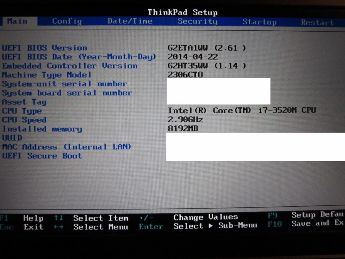Select MAC Address (Internal LAN) label
Screen dimensions: 345x259
tap(67, 147)
